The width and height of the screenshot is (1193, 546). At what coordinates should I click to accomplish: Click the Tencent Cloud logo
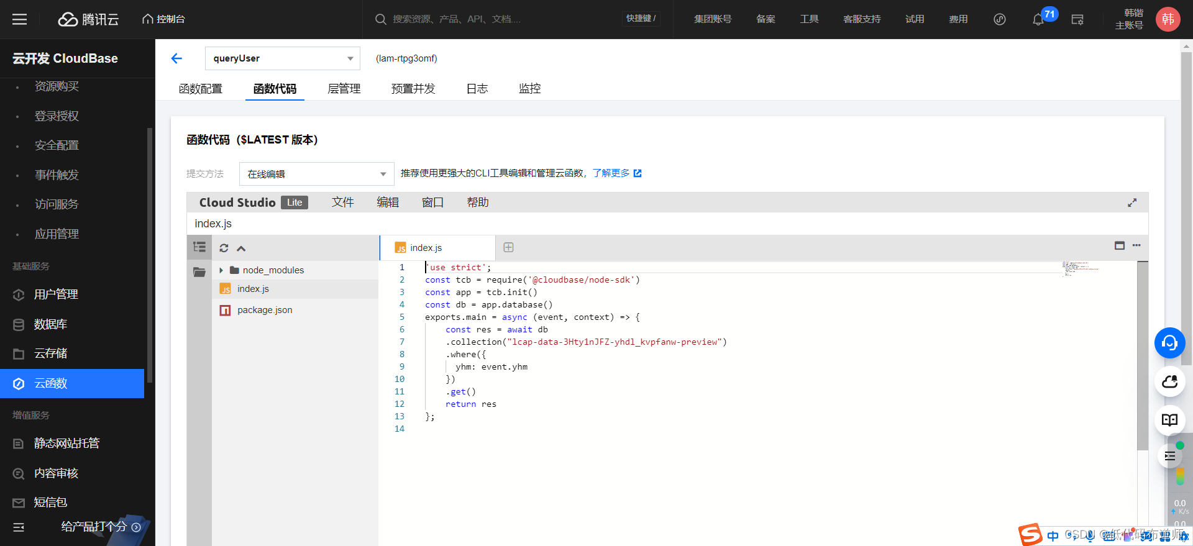[88, 19]
